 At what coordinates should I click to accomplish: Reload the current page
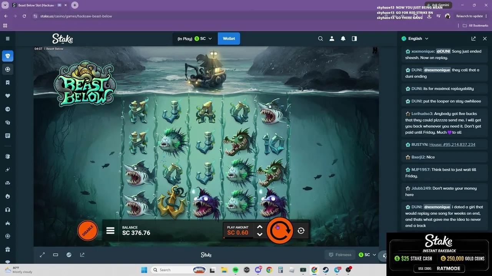[24, 16]
